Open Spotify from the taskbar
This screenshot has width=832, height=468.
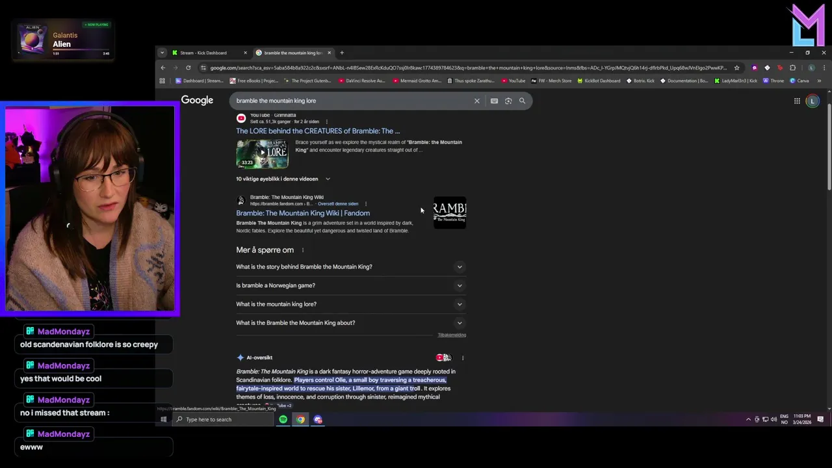click(283, 419)
